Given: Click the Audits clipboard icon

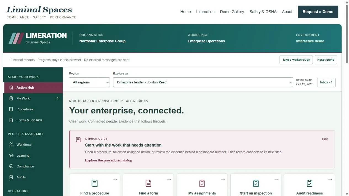Looking at the screenshot, I should tap(11, 177).
